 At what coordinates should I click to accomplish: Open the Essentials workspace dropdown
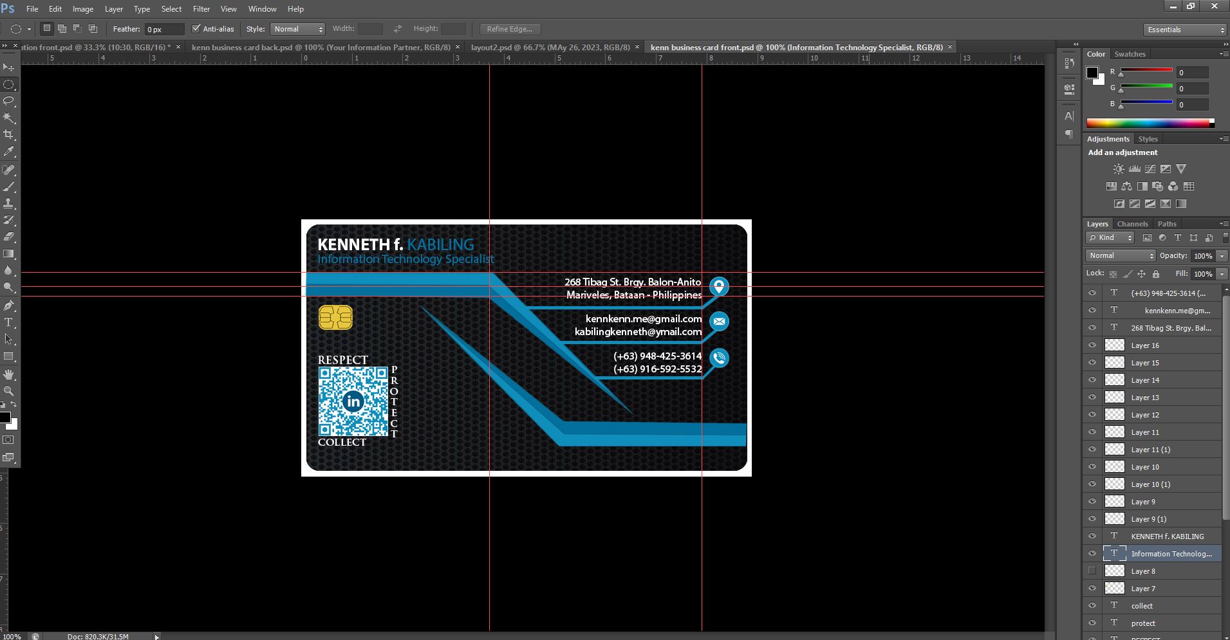pos(1186,30)
